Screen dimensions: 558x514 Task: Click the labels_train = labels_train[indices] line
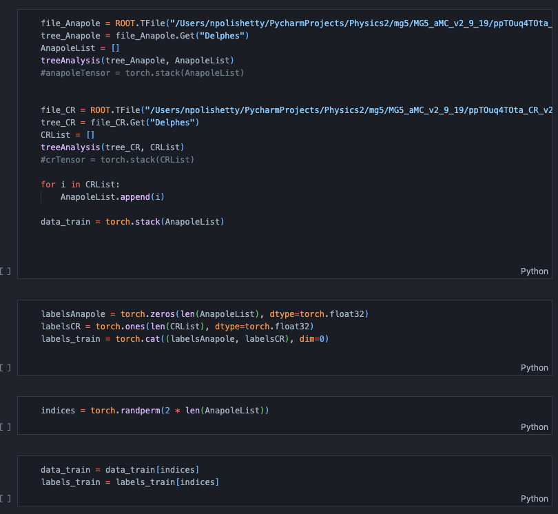[130, 482]
